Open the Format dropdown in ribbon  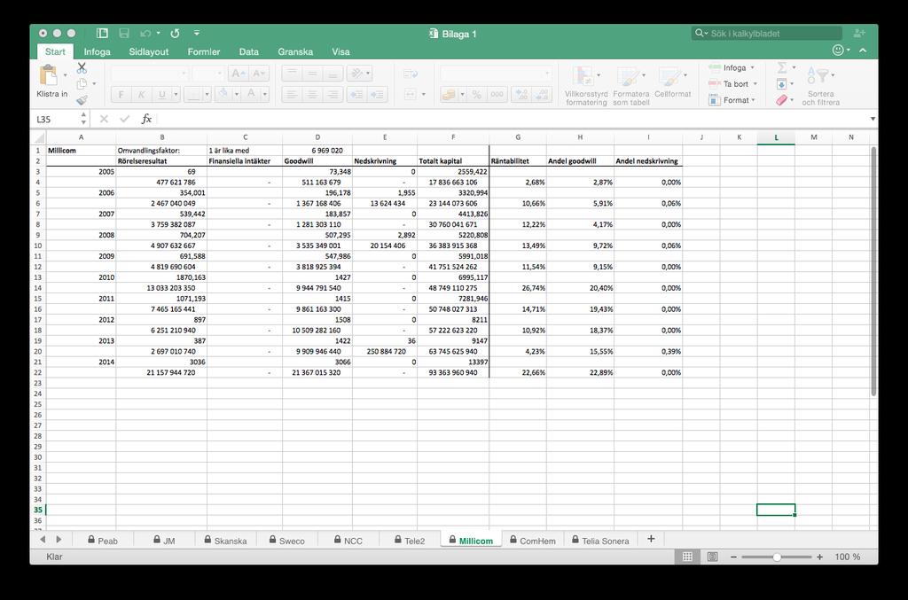click(x=732, y=100)
